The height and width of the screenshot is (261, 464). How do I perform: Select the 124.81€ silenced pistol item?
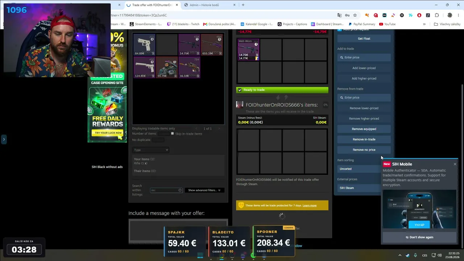(144, 67)
